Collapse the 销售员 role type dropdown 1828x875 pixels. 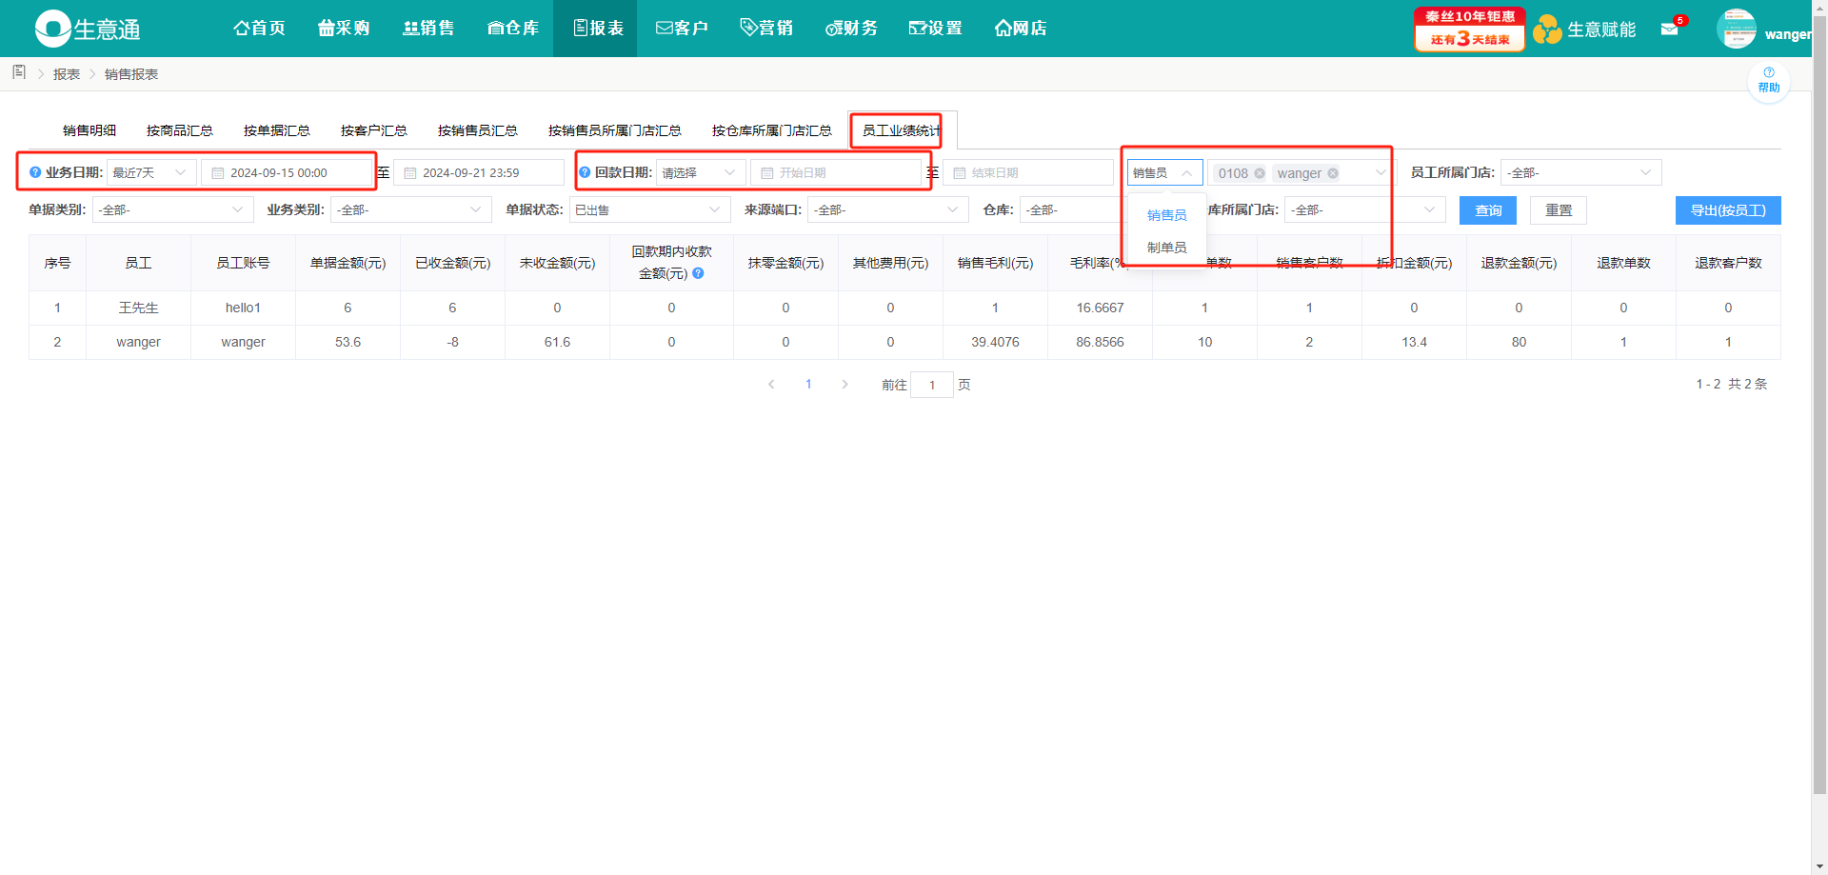point(1165,172)
